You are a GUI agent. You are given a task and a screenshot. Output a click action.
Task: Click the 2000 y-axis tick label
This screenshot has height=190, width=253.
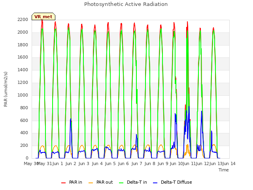[23, 32]
